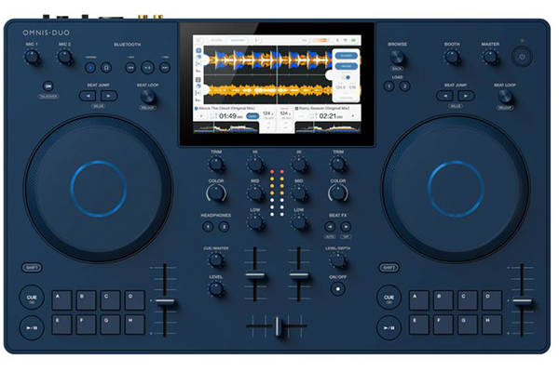559x372 pixels.
Task: Trigger left deck performance pad A
Action: [62, 300]
